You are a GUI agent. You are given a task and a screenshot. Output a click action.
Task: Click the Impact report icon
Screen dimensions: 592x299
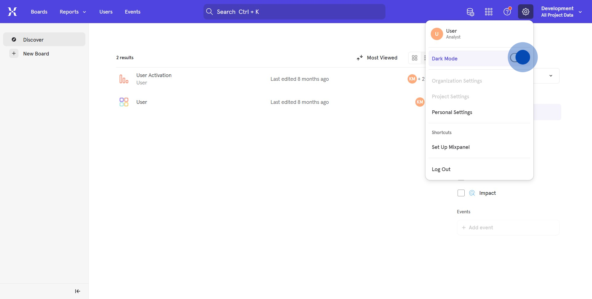[472, 193]
